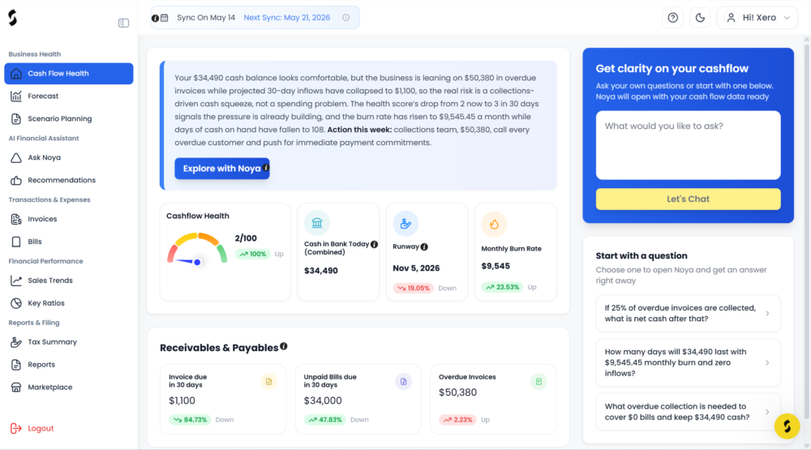Click the app logo in sidebar

coord(13,18)
